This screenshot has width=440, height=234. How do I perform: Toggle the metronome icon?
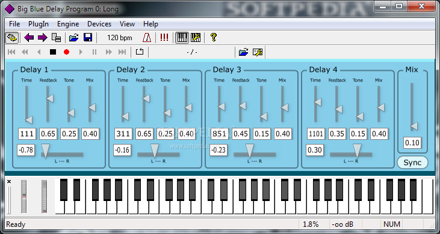point(147,37)
